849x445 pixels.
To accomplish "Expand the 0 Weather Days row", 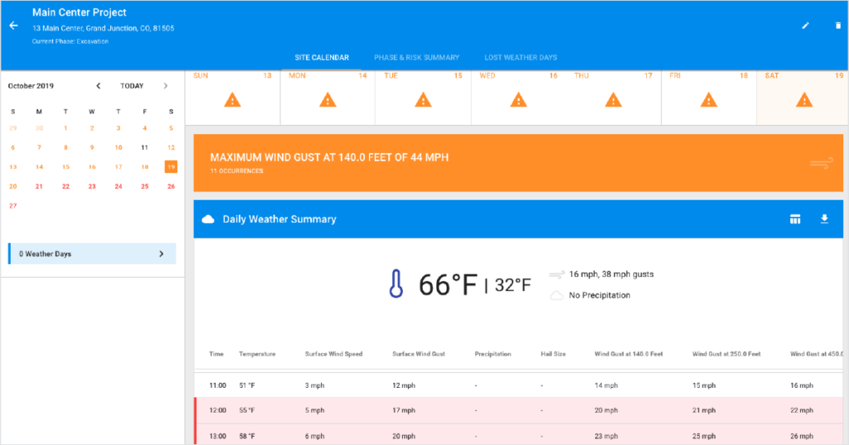I will [92, 254].
